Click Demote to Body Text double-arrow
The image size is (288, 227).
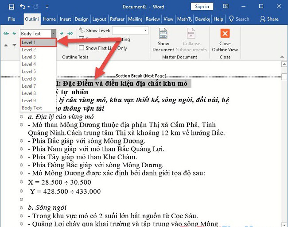(x=70, y=33)
